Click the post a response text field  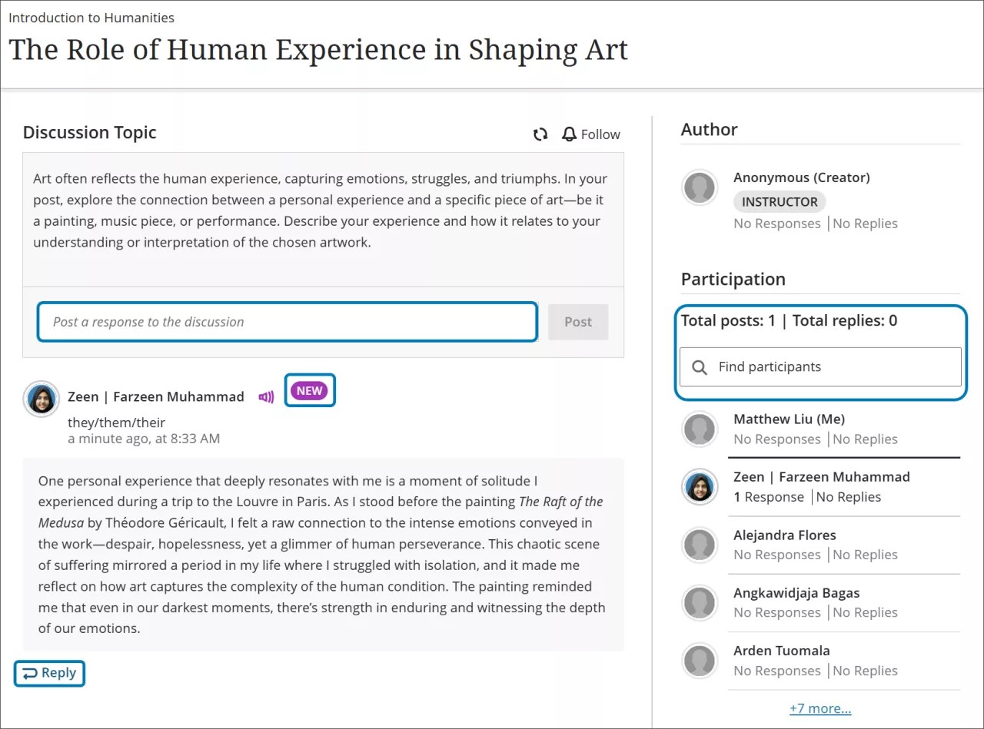tap(287, 322)
